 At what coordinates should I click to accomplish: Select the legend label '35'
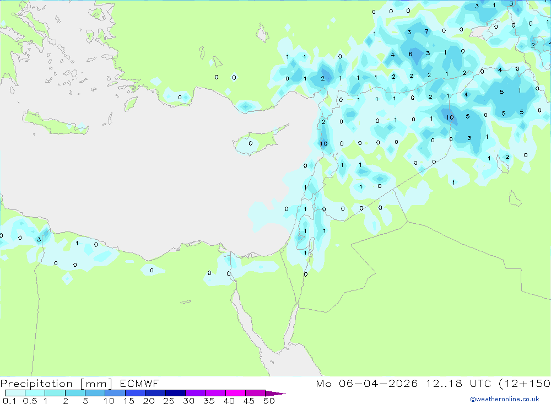(x=209, y=401)
